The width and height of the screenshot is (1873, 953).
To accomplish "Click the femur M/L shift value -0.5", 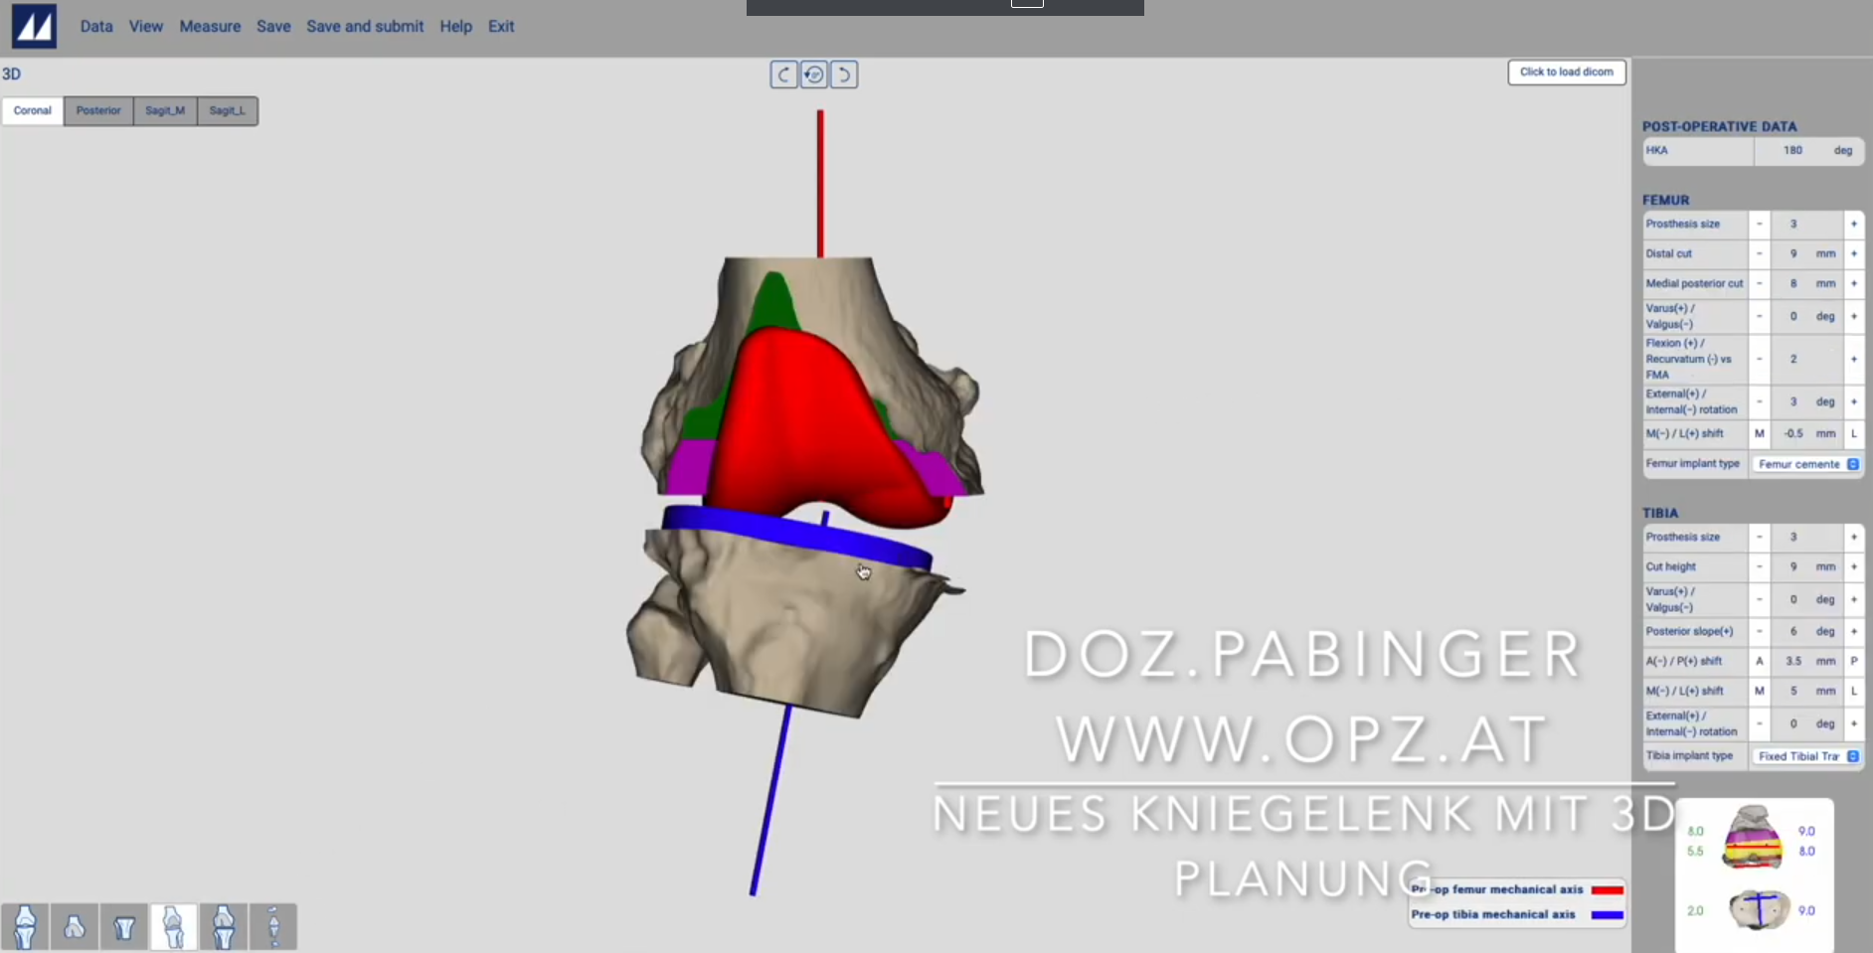I will tap(1793, 434).
